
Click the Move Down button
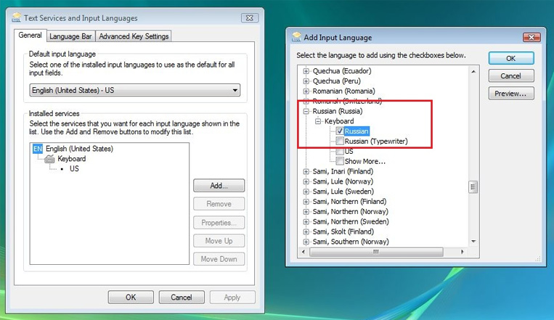219,259
